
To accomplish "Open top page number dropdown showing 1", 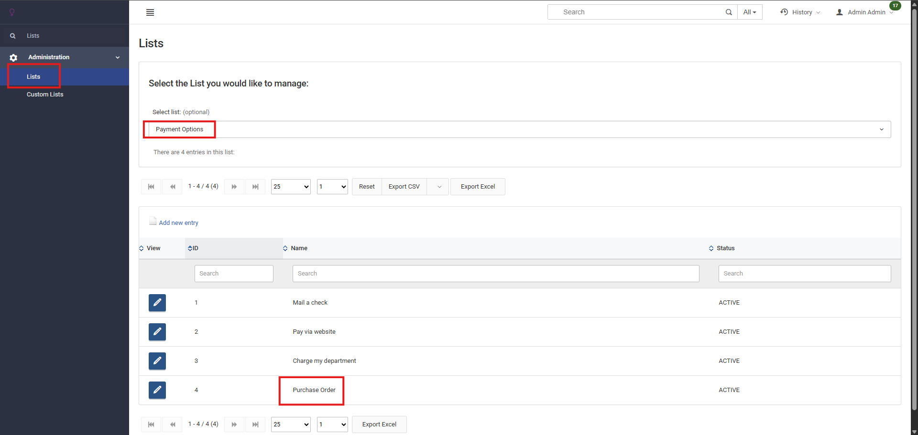I will click(332, 187).
